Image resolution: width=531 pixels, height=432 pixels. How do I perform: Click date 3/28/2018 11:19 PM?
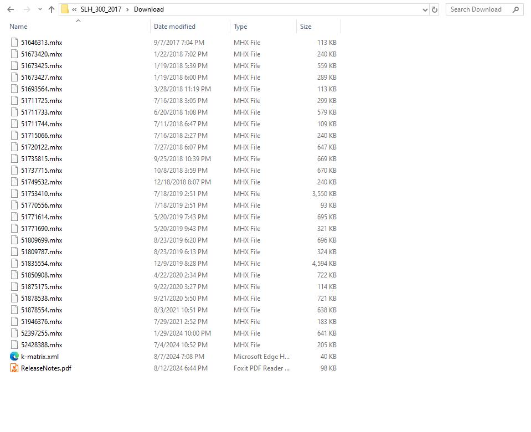click(x=182, y=89)
